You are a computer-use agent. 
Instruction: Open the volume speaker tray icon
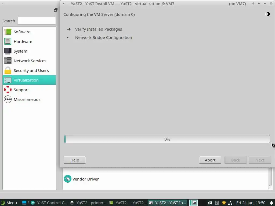click(x=210, y=203)
